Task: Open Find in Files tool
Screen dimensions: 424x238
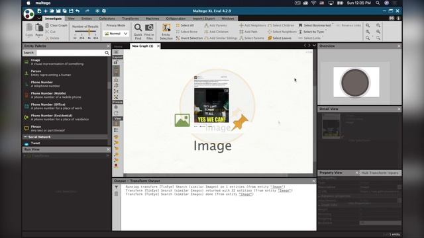Action: pyautogui.click(x=149, y=31)
